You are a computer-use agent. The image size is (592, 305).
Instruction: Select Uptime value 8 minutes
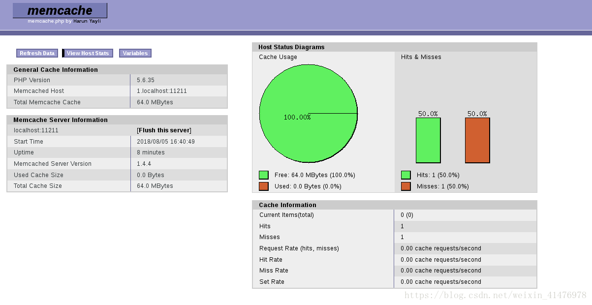[151, 152]
